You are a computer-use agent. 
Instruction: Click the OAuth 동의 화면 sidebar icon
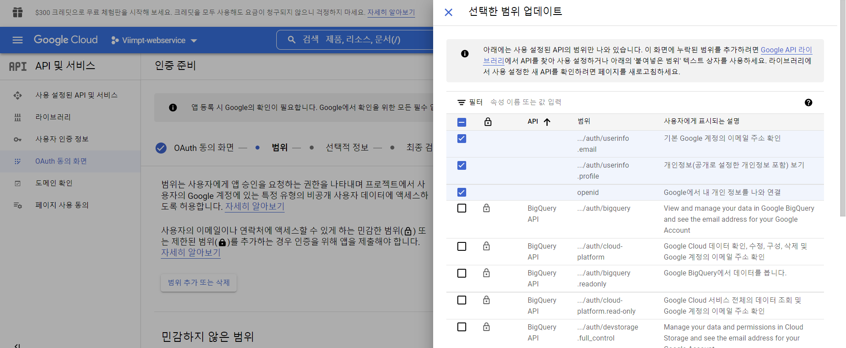point(18,161)
